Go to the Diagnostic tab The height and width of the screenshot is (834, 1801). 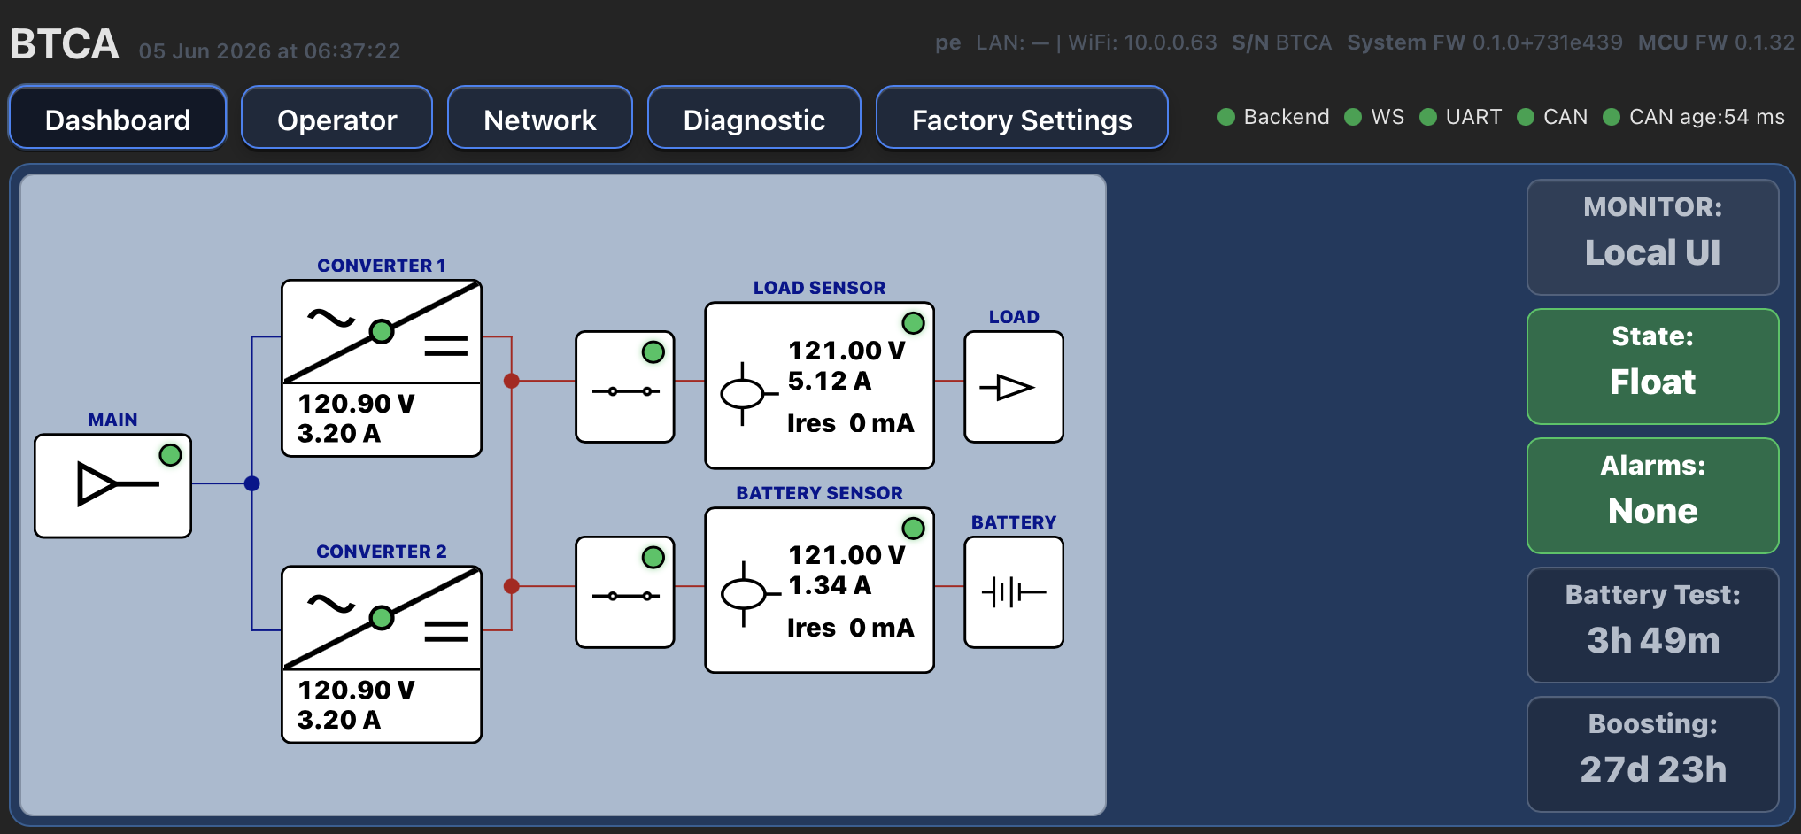point(754,118)
